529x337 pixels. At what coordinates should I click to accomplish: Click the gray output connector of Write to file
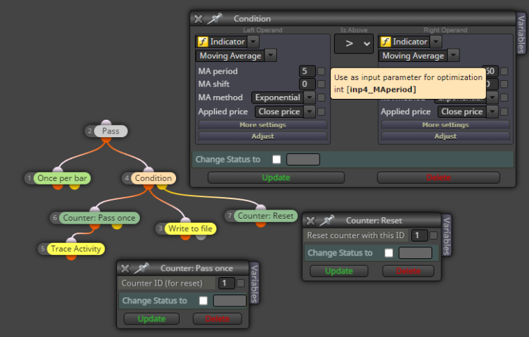click(x=200, y=237)
